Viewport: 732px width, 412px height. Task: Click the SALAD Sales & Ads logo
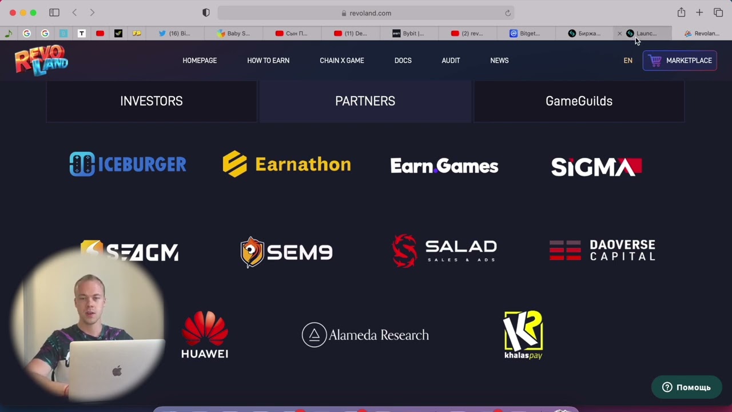click(444, 251)
